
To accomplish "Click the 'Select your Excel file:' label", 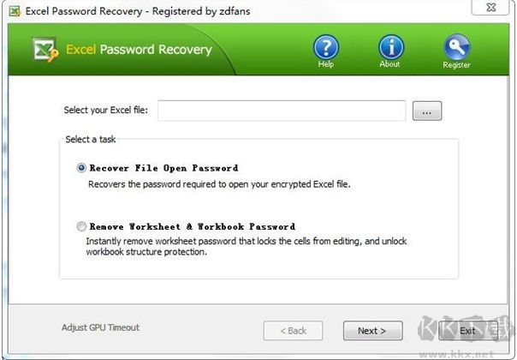I will click(x=106, y=111).
